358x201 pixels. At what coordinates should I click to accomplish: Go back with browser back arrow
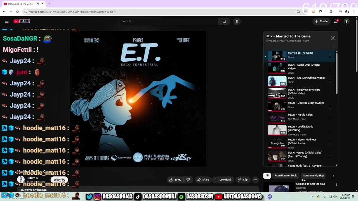4,12
